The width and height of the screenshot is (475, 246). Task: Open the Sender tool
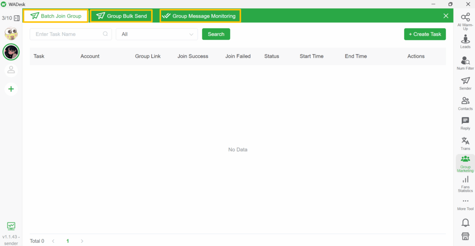[x=465, y=83]
